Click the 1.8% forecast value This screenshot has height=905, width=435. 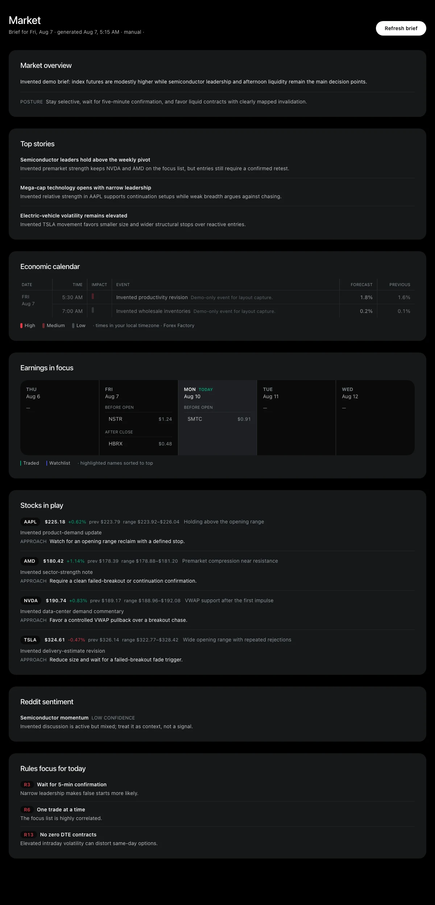[x=366, y=297]
